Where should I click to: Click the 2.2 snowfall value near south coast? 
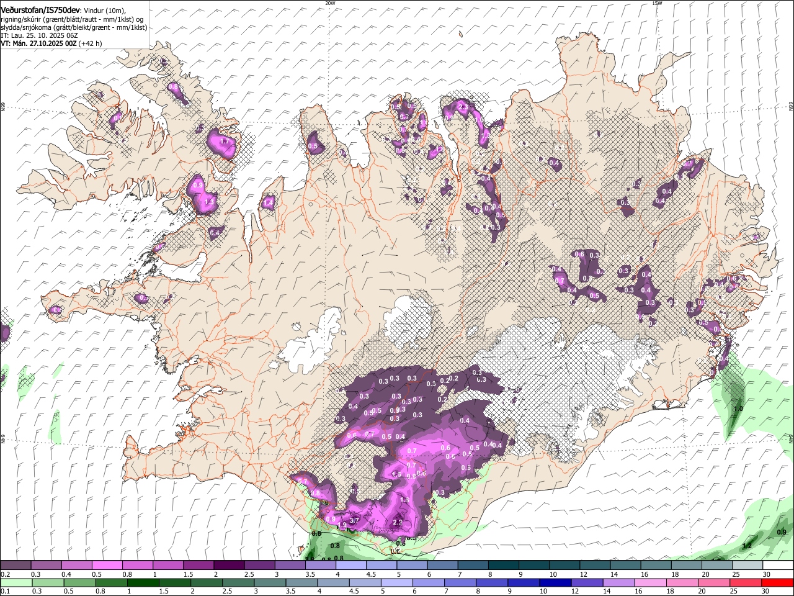click(398, 523)
